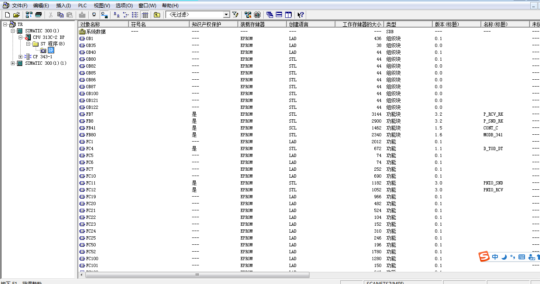
Task: Click the Paste toolbar icon
Action: coord(70,15)
